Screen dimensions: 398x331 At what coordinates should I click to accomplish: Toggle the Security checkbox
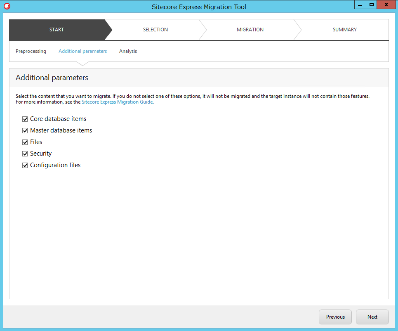(25, 154)
